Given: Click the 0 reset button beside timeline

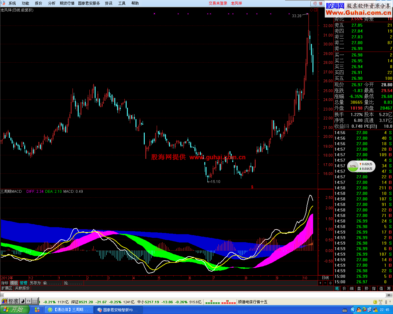Looking at the screenshot, I should [x=330, y=283].
